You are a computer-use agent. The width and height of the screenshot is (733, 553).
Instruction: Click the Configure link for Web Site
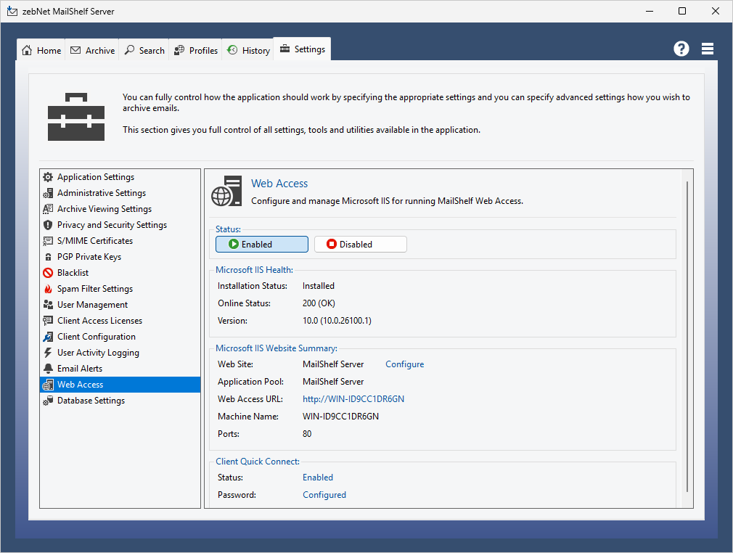pyautogui.click(x=404, y=364)
